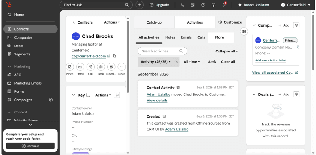The image size is (316, 155).
Task: Copy company domain name icon
Action: 298,47
